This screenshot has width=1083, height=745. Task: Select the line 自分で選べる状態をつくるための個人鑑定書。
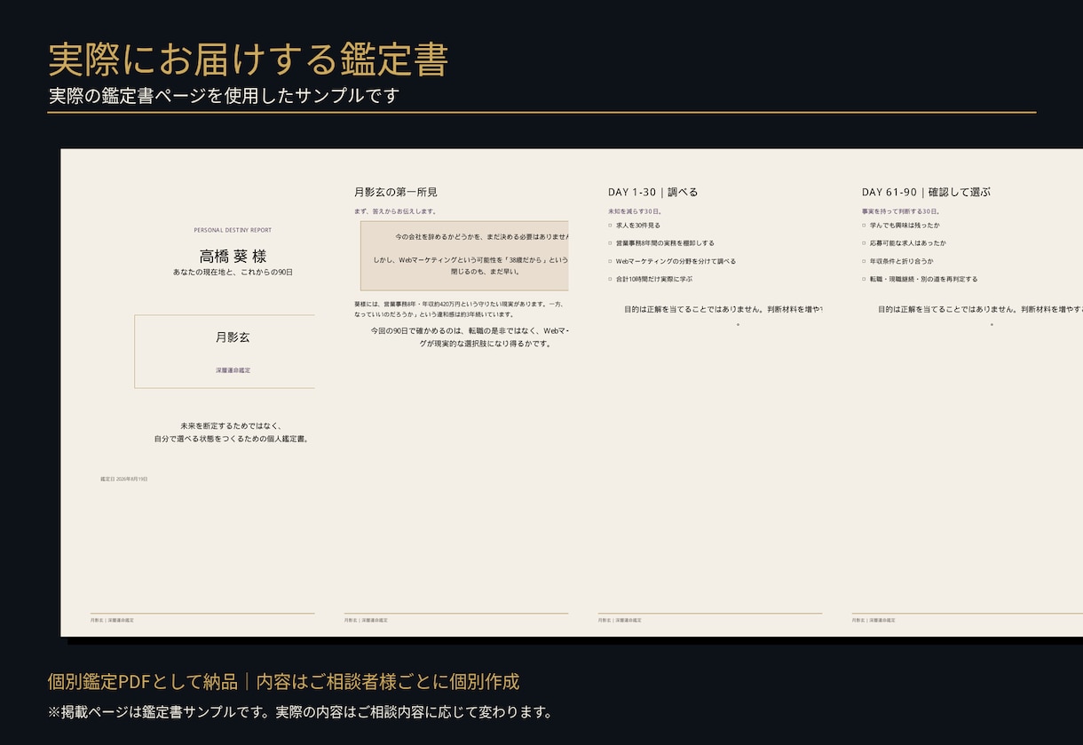tap(231, 439)
